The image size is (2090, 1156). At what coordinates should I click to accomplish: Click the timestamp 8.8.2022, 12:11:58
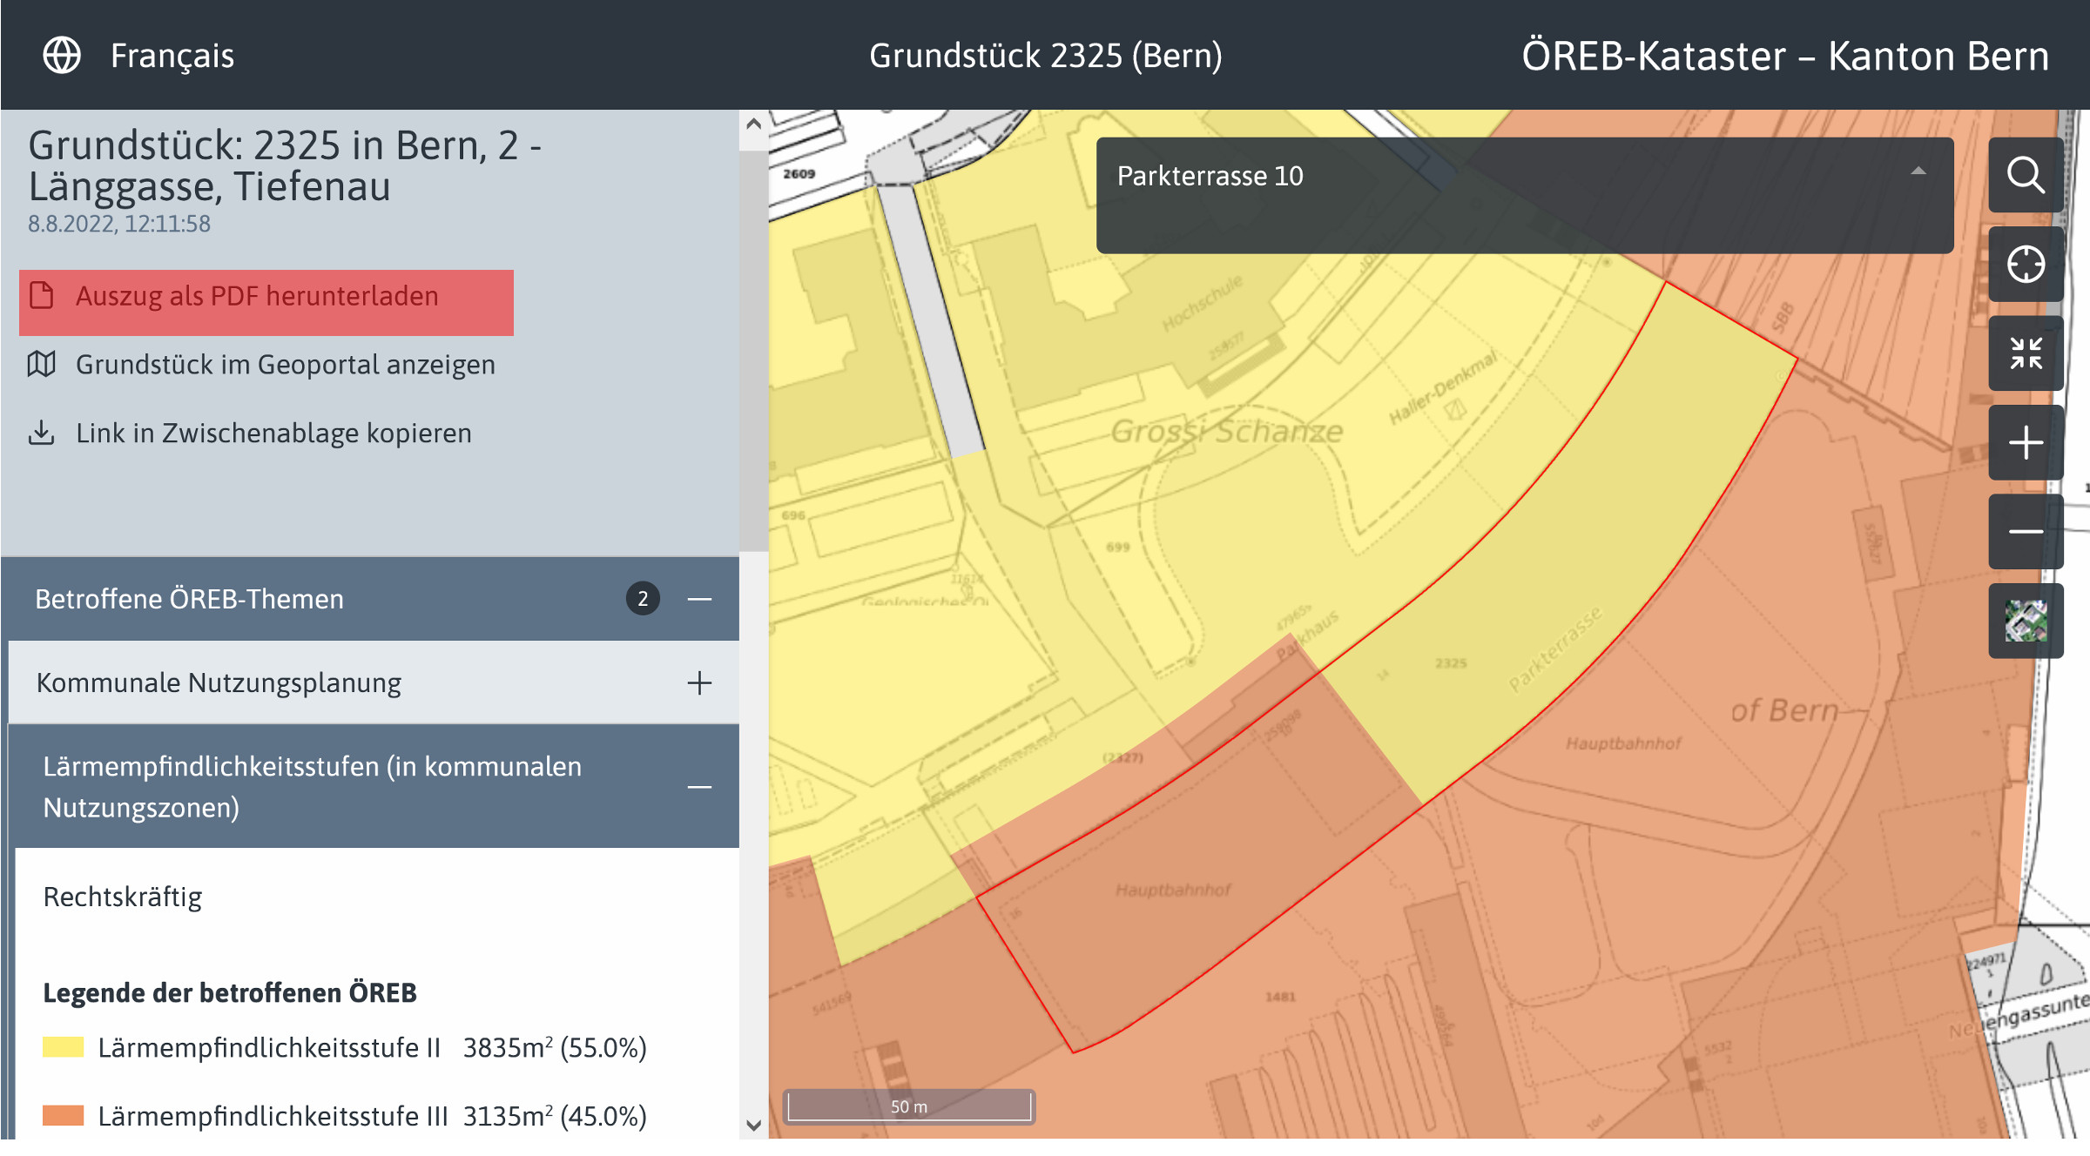point(119,224)
